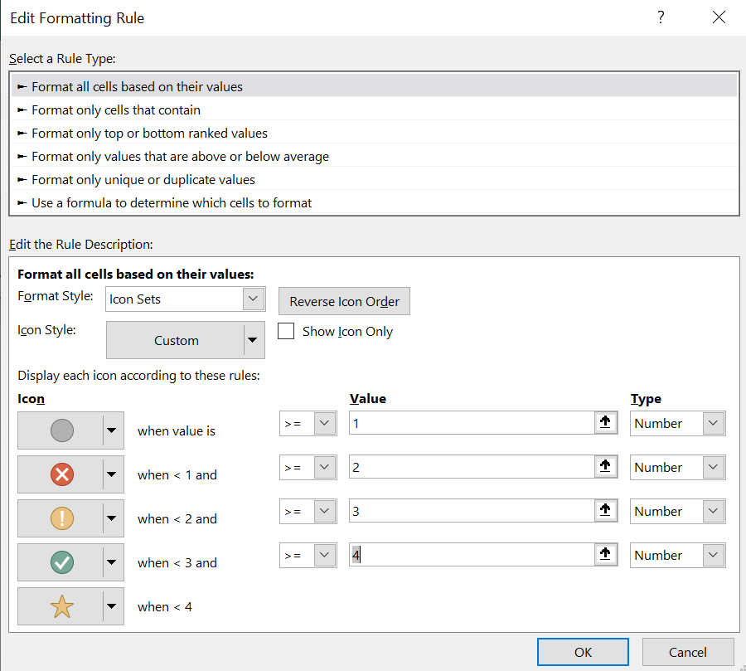746x671 pixels.
Task: Select Format only cells that contain
Action: pos(374,110)
